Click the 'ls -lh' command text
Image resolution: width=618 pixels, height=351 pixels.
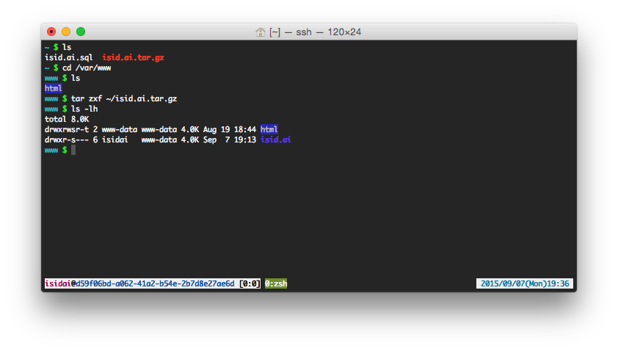click(84, 109)
